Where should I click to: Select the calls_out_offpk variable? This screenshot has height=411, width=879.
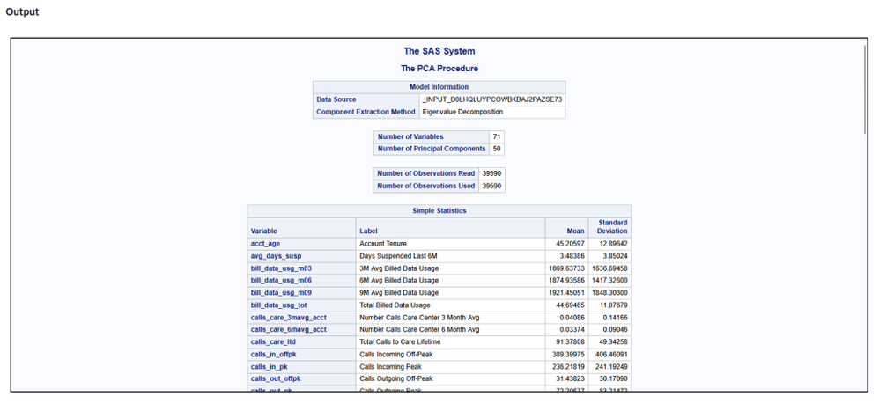[276, 379]
